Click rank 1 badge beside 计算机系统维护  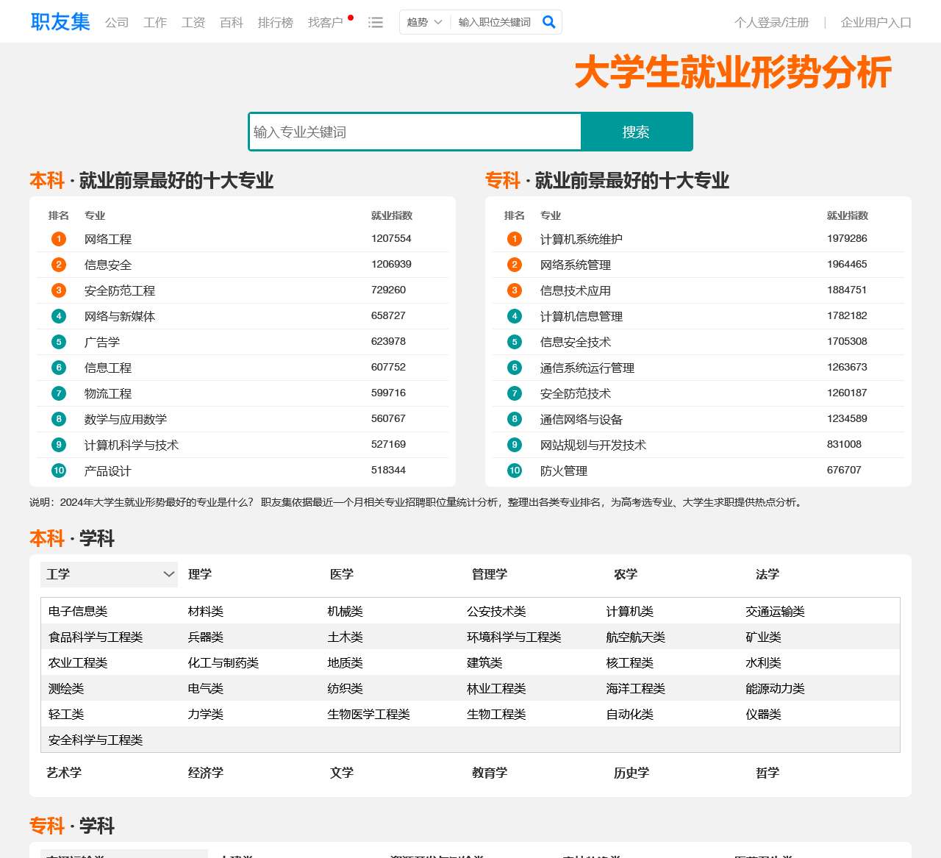click(515, 239)
